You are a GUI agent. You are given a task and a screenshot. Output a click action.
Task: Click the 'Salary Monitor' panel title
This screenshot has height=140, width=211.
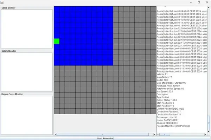tap(9, 51)
